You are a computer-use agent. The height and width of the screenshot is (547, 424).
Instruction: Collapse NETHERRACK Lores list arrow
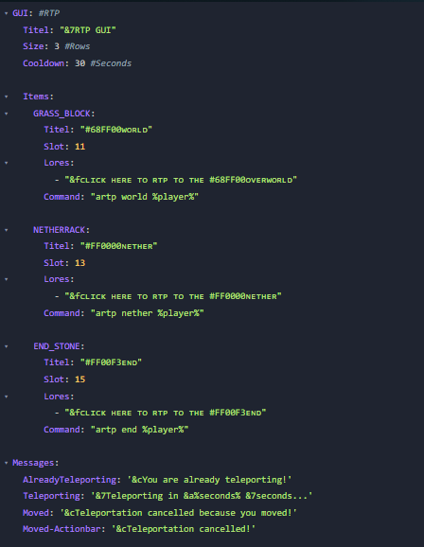click(x=7, y=279)
